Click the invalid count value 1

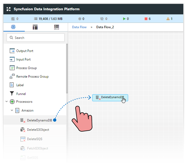[172, 19]
